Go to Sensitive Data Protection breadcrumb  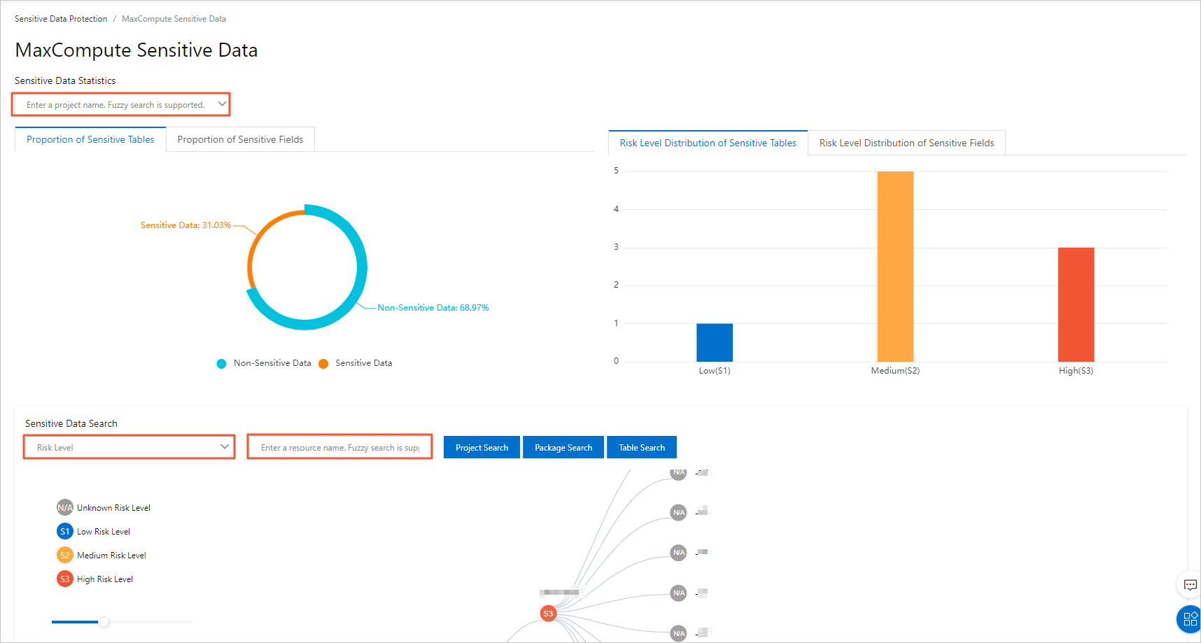click(61, 19)
